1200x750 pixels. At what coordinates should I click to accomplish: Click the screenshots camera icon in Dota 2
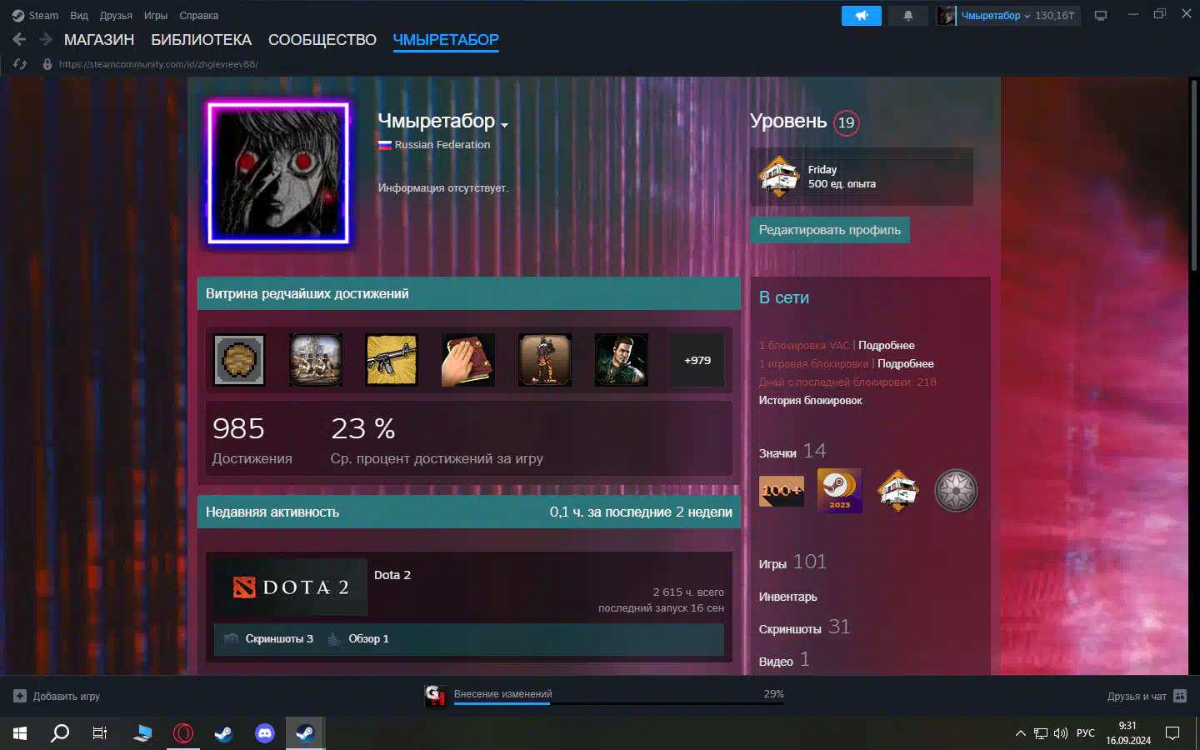coord(231,638)
